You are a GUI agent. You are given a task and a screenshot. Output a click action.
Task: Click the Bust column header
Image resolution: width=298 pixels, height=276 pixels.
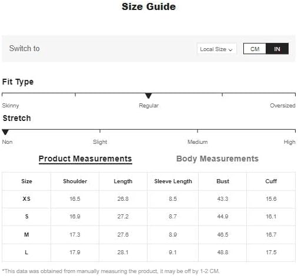pos(223,181)
